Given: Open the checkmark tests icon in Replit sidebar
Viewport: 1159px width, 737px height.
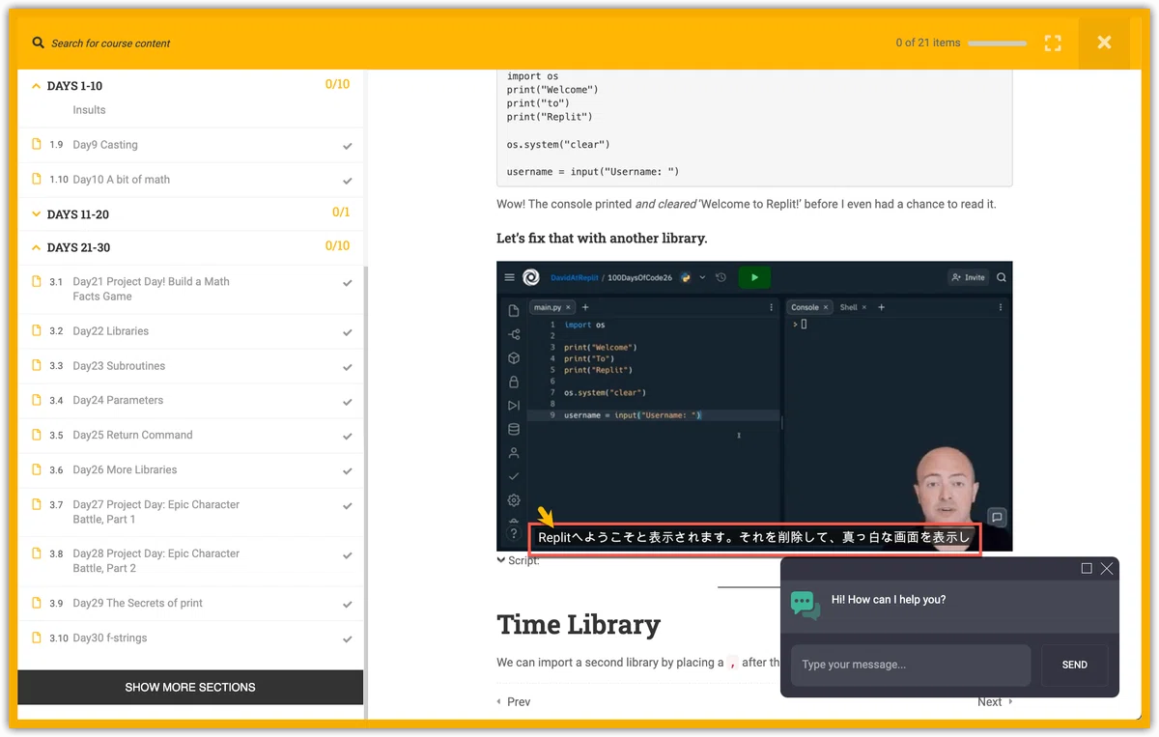Looking at the screenshot, I should pos(514,476).
